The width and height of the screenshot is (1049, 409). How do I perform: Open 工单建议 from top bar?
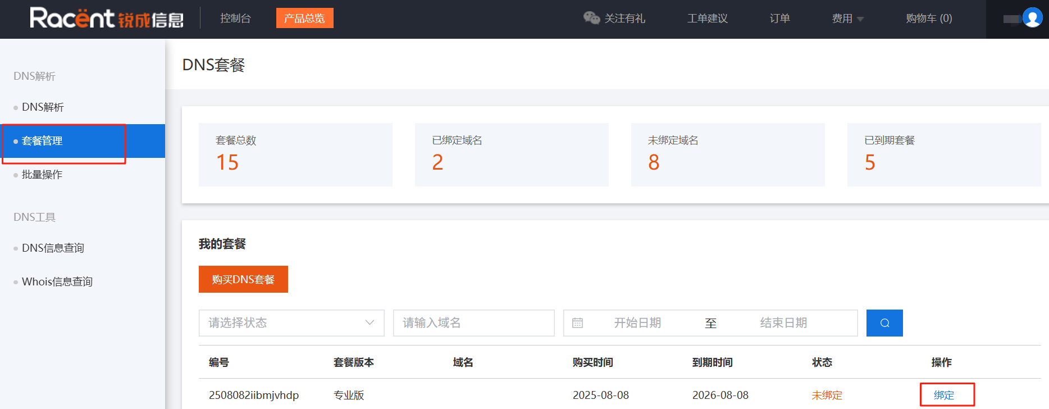click(x=707, y=19)
